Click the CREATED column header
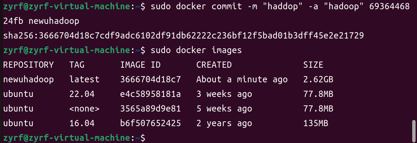 (x=214, y=65)
